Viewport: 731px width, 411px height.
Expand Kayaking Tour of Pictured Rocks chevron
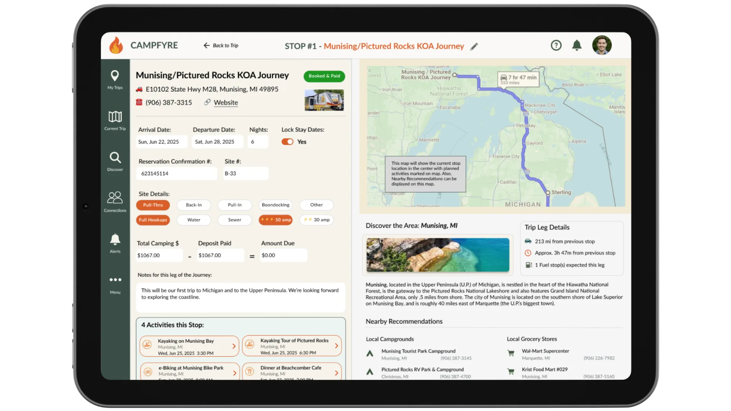pos(337,346)
